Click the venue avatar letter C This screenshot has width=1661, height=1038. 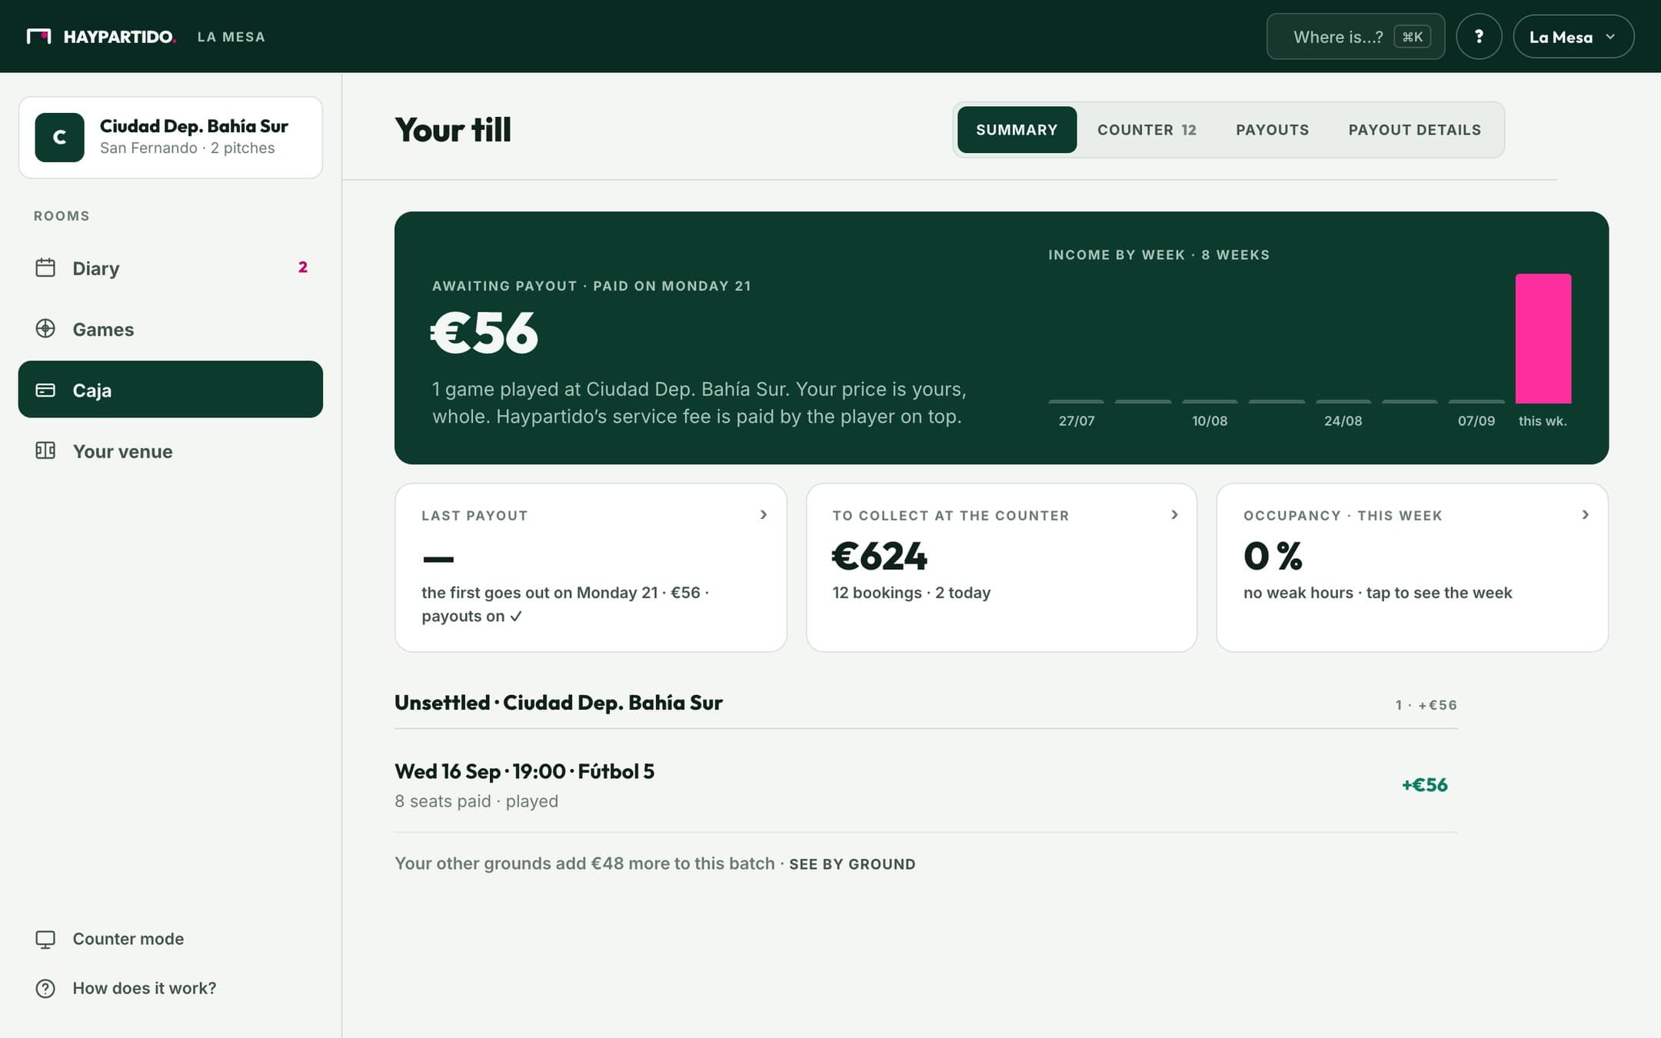(59, 137)
